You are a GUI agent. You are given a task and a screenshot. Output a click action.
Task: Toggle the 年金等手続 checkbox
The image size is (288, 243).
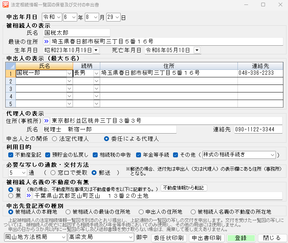138,155
